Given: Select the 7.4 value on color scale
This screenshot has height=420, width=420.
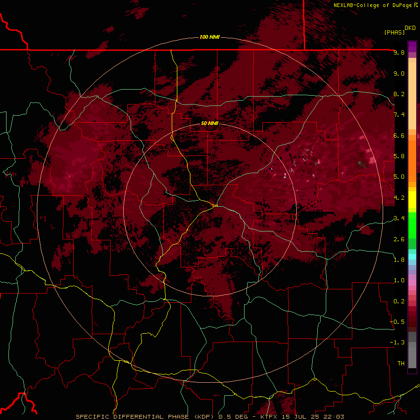Looking at the screenshot, I should click(399, 115).
